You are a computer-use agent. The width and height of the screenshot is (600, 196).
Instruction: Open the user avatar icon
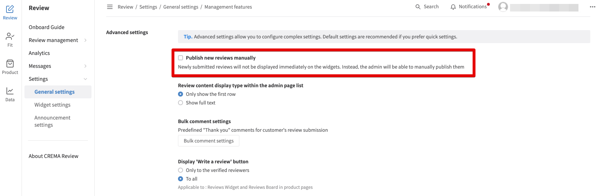pos(503,7)
